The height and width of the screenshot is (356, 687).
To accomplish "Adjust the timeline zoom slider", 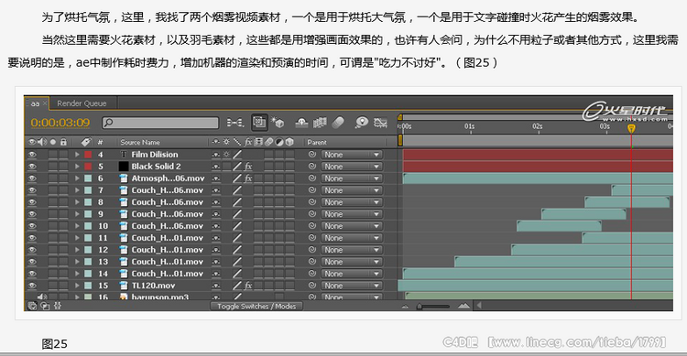I will pyautogui.click(x=434, y=306).
